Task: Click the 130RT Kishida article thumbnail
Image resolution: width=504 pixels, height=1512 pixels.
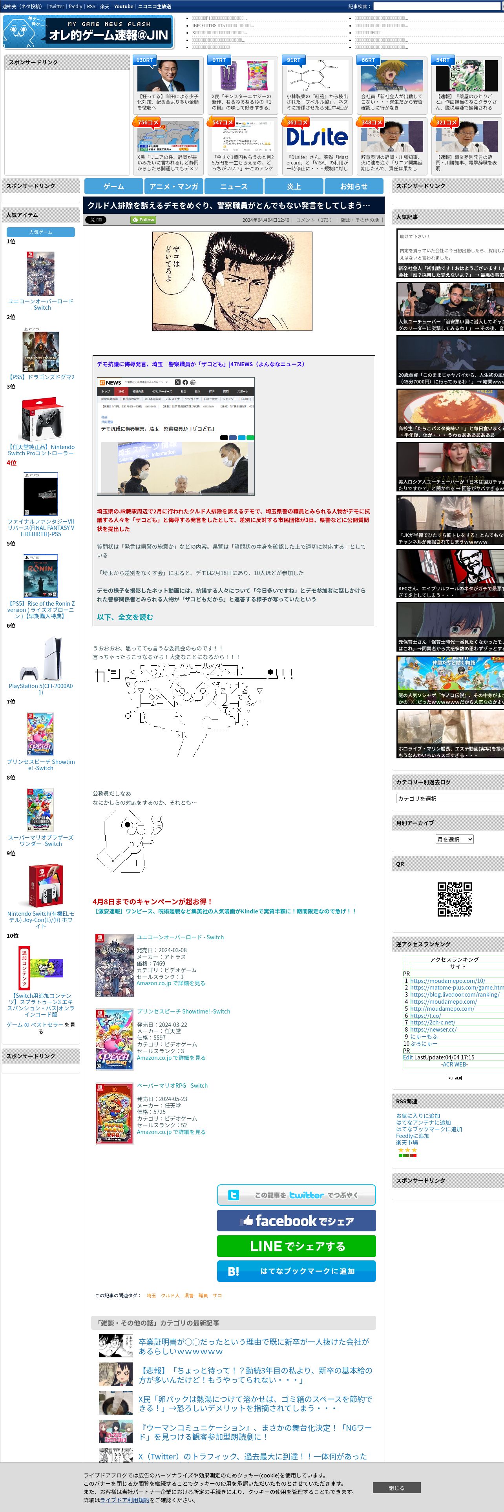Action: point(168,76)
